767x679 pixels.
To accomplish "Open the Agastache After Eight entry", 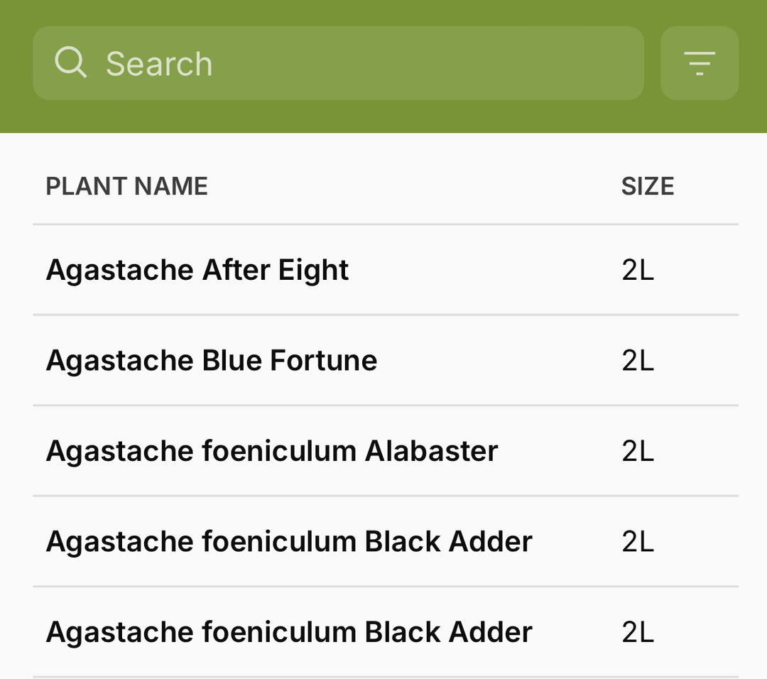I will [197, 270].
